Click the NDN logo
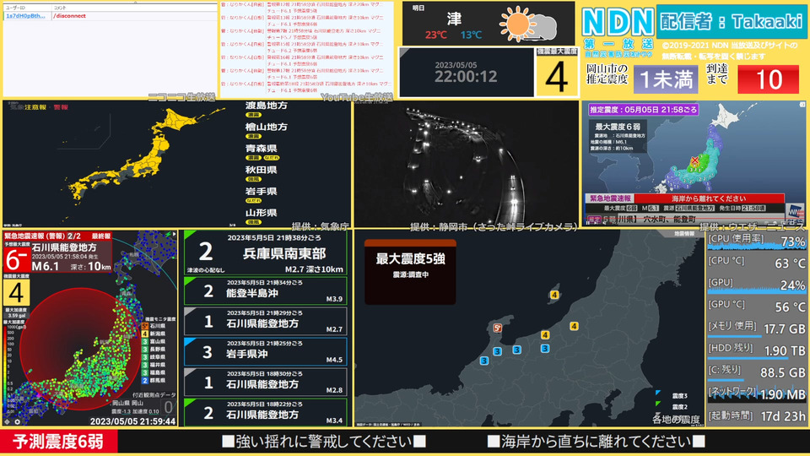The width and height of the screenshot is (810, 456). click(618, 23)
